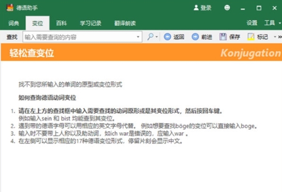Maximize the 德语助手 window
The image size is (282, 192).
259,8
